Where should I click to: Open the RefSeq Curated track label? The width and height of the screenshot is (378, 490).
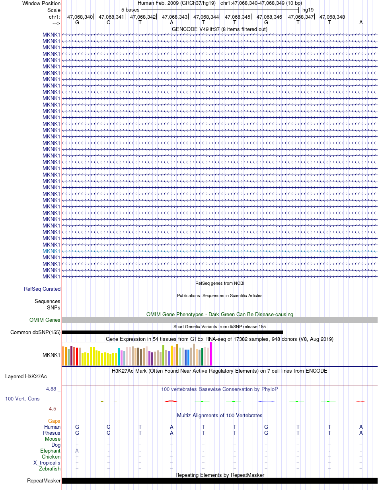[x=42, y=289]
